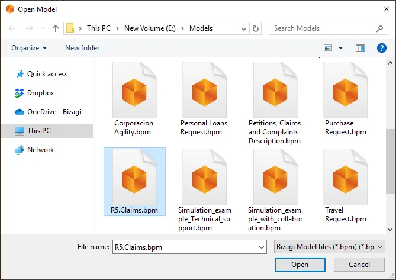Click the Models breadcrumb
The height and width of the screenshot is (280, 396).
click(x=201, y=28)
